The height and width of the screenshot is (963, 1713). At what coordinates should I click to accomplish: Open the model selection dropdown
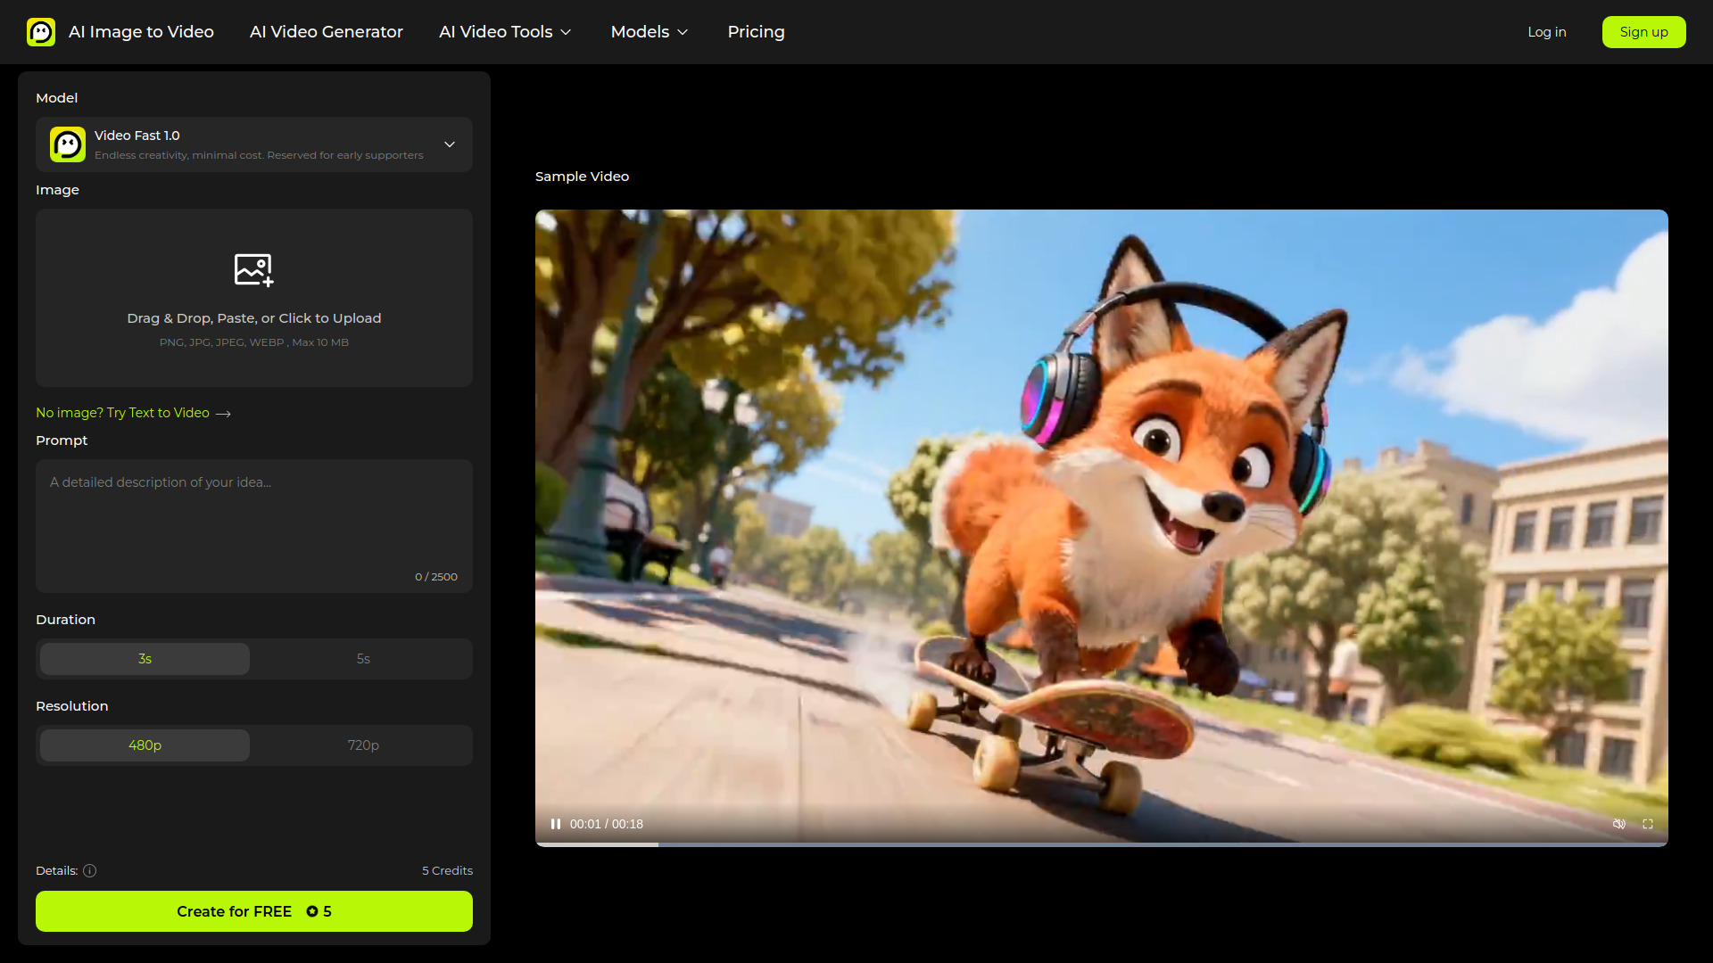tap(450, 144)
